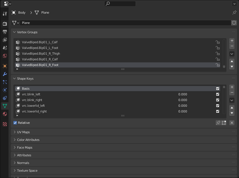Open the Object properties tab
Screen dimensions: 239x178
pyautogui.click(x=5, y=66)
